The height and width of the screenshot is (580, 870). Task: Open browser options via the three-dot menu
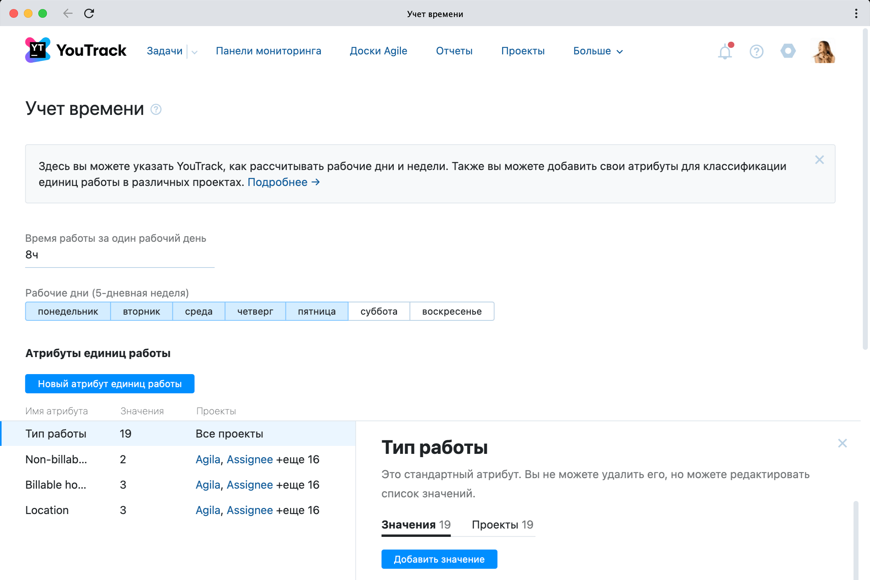[855, 13]
